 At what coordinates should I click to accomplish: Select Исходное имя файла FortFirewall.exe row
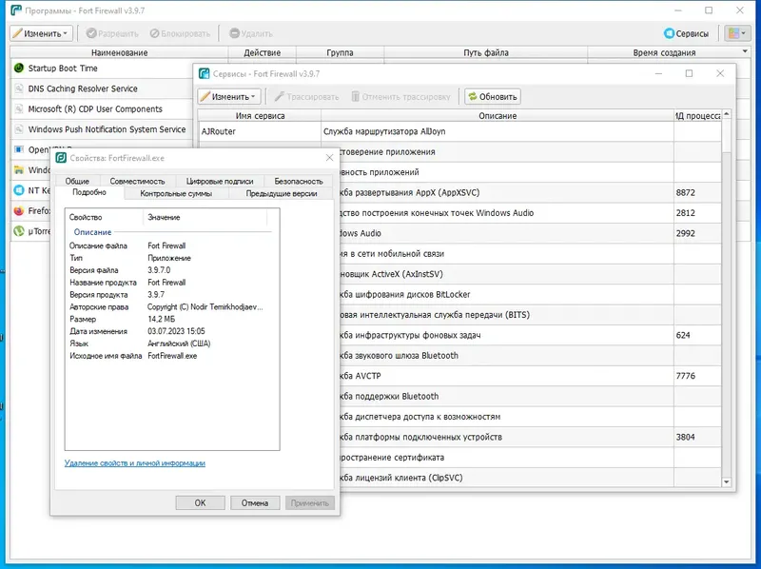[x=172, y=356]
